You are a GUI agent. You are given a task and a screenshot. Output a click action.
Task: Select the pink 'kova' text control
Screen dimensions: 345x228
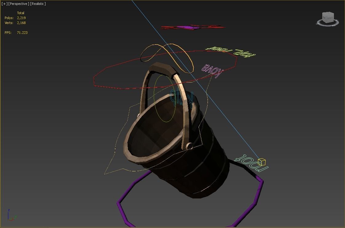coord(212,70)
